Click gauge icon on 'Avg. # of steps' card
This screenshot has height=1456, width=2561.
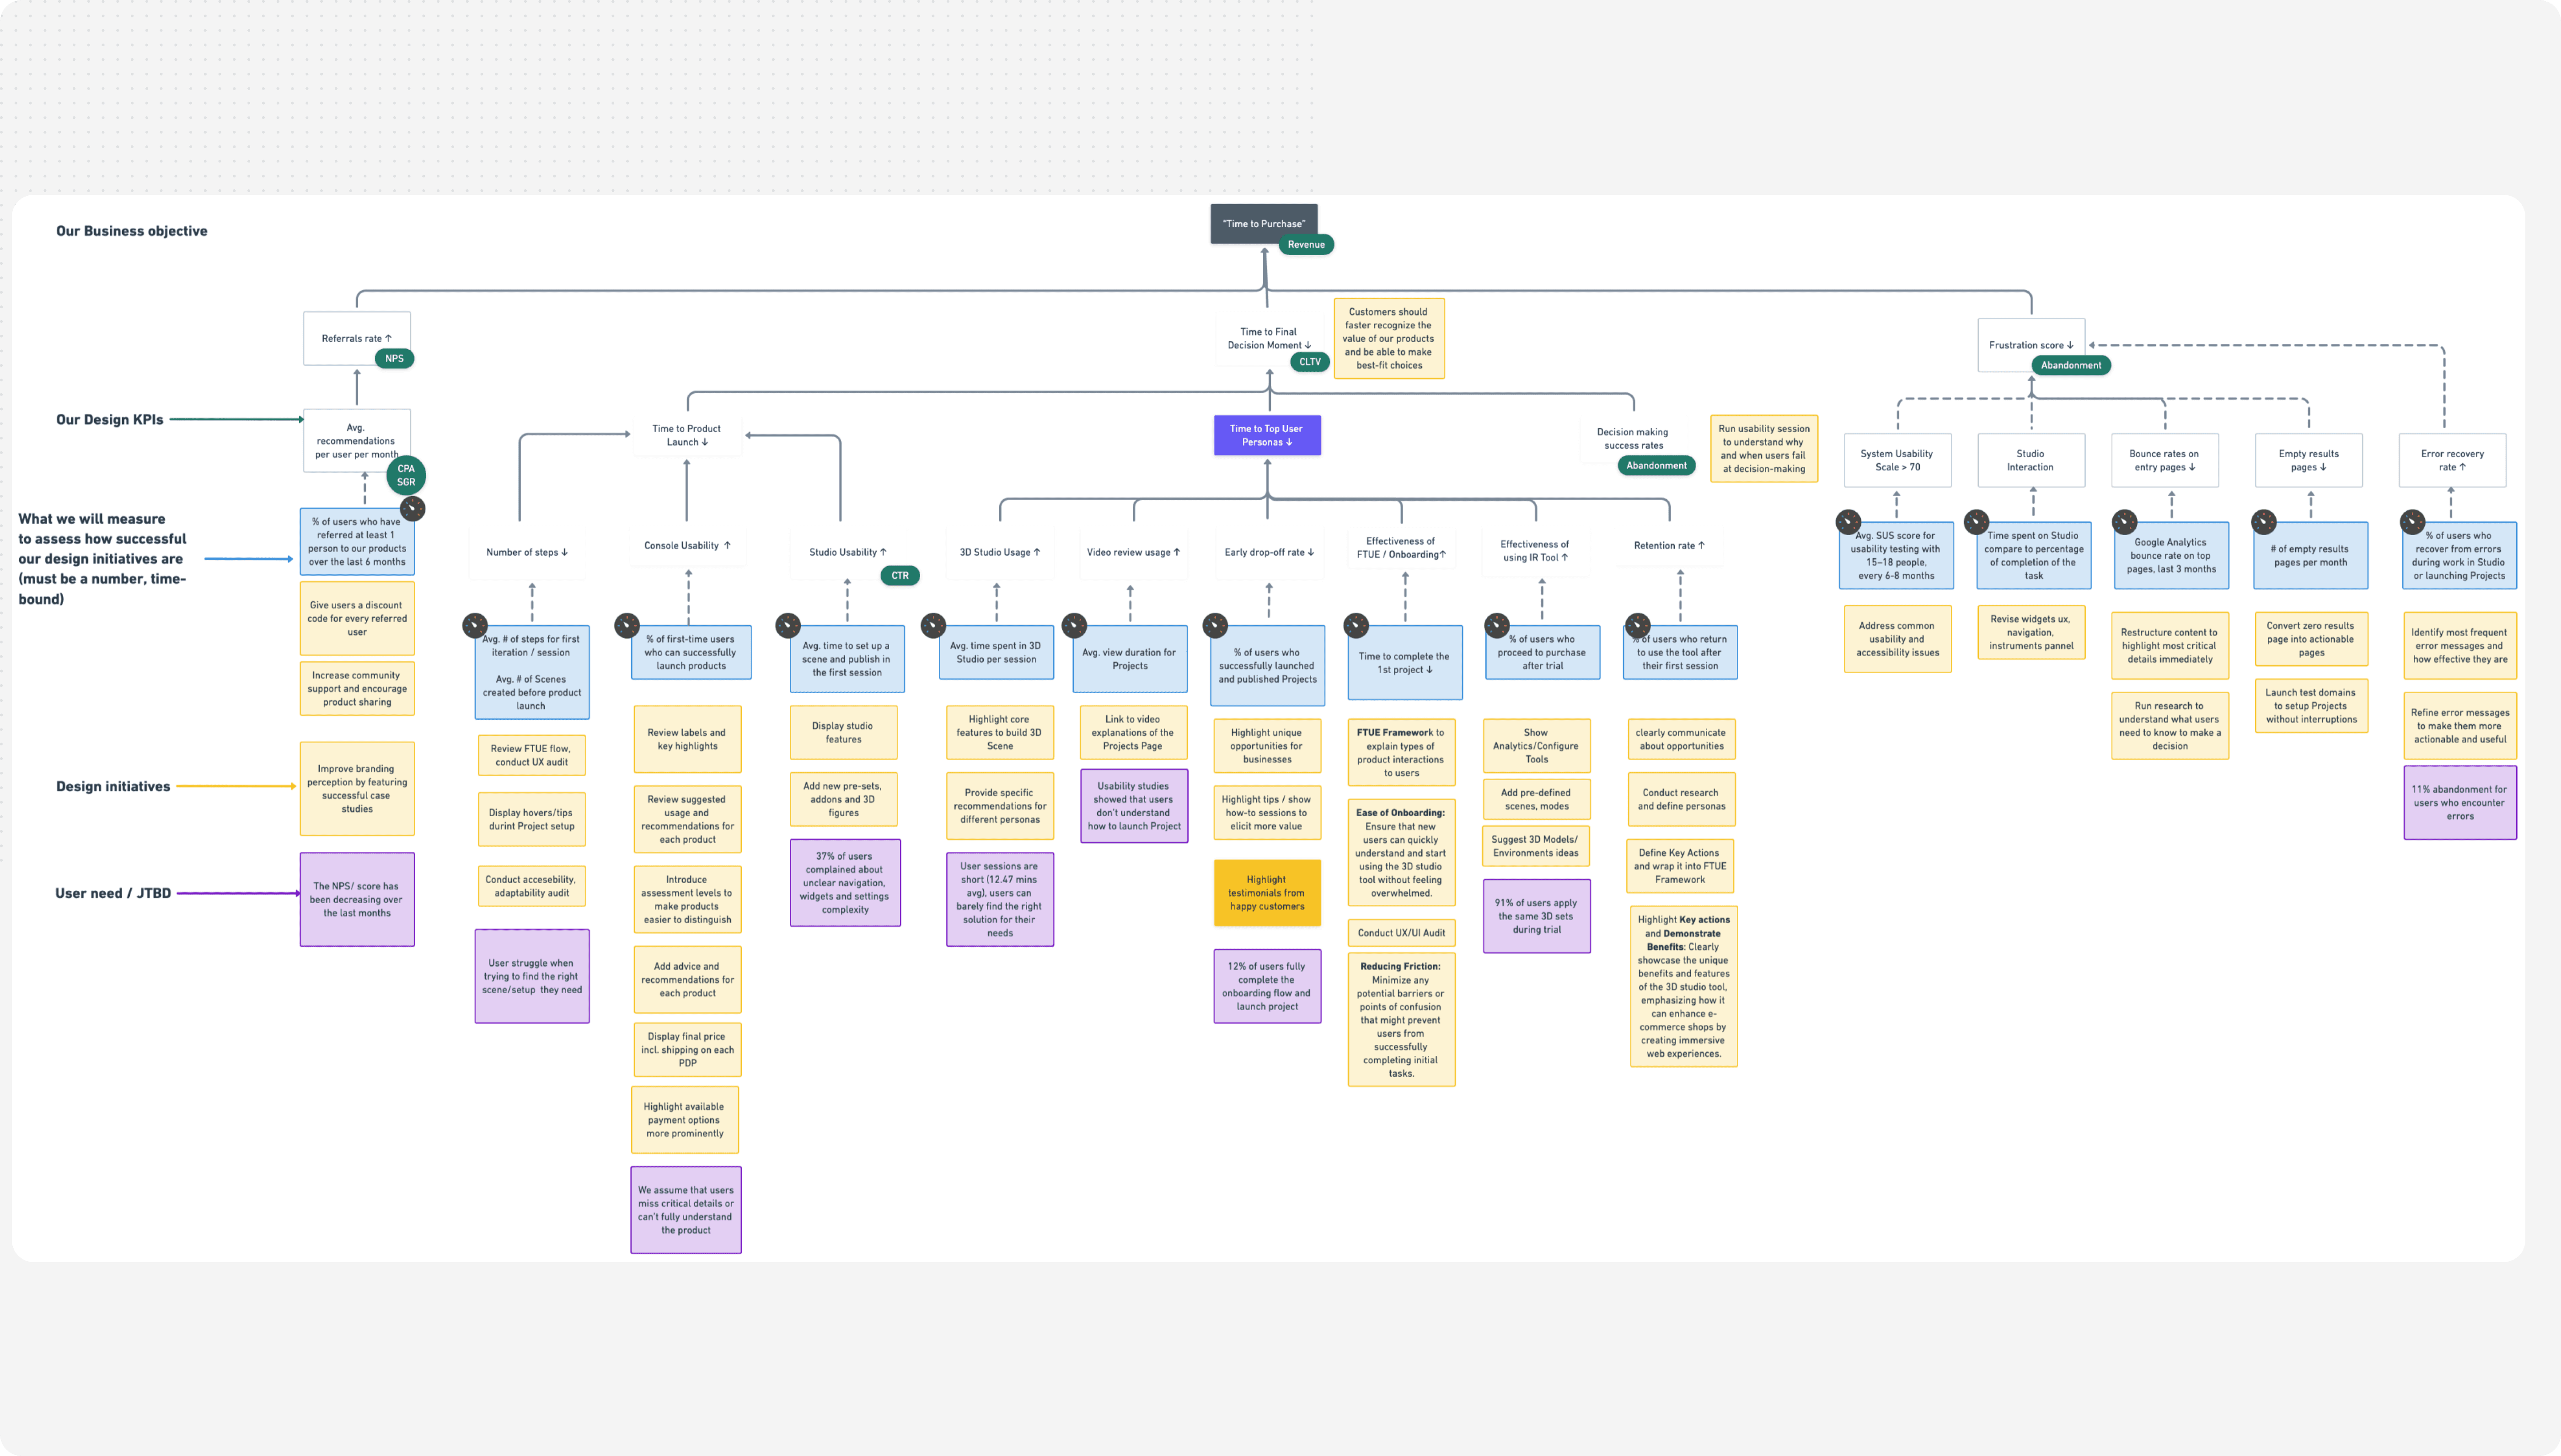(x=475, y=626)
